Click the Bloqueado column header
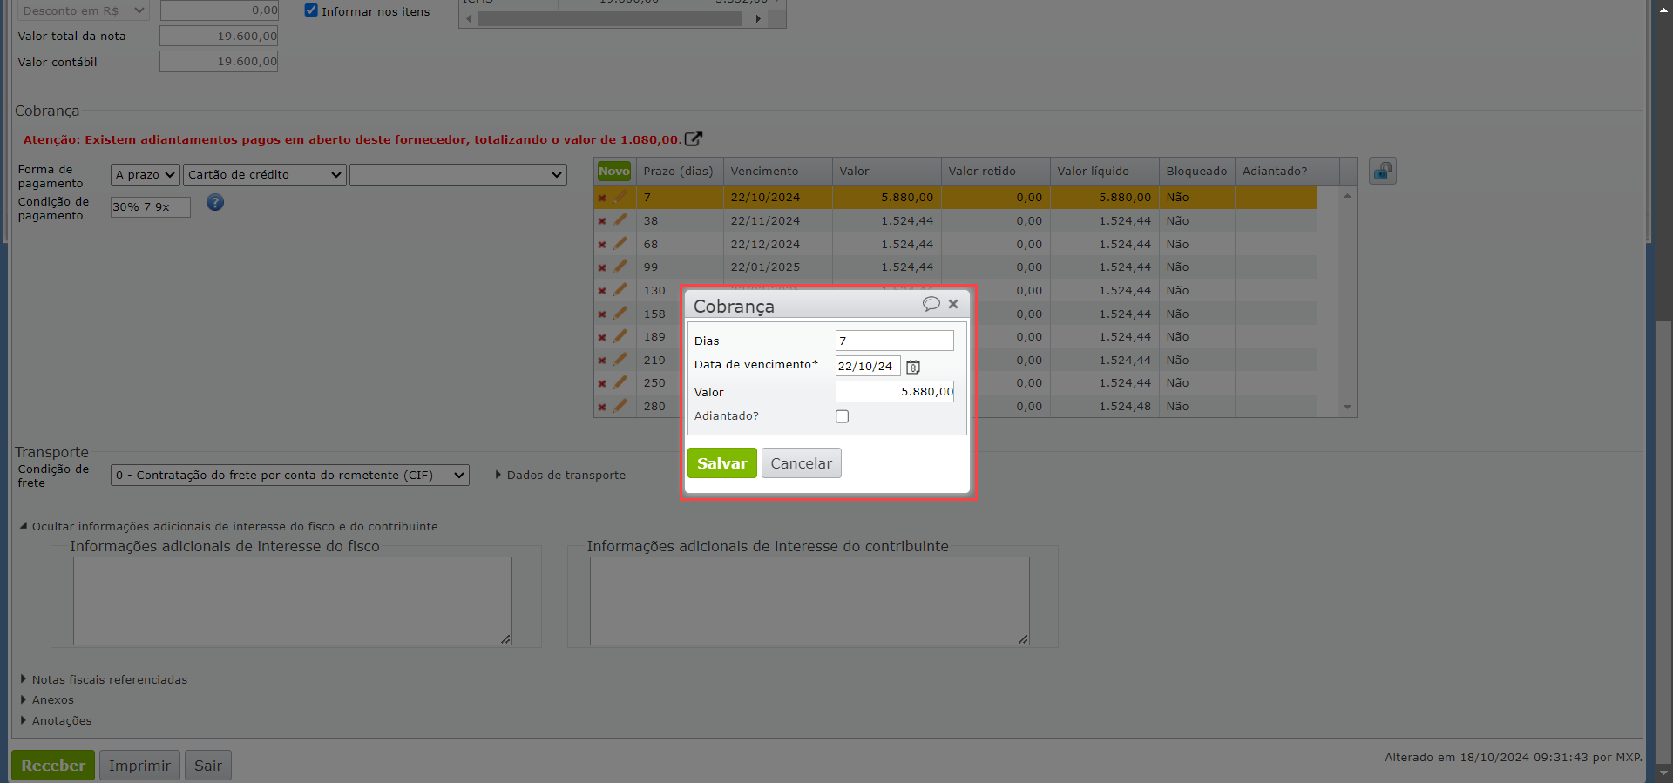The height and width of the screenshot is (783, 1673). (x=1196, y=172)
